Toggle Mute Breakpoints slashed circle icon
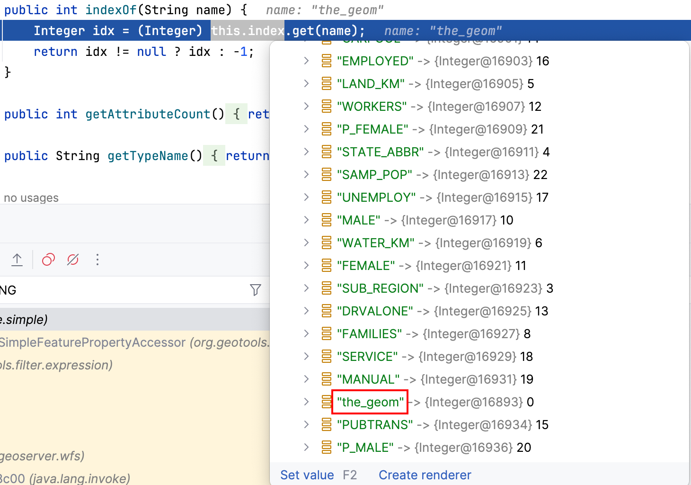Viewport: 691px width, 485px height. [x=72, y=260]
